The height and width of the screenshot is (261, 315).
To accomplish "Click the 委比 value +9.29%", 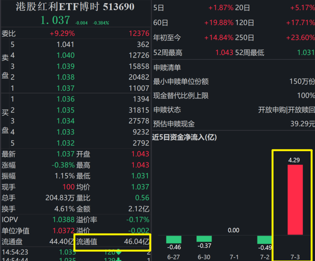I will [62, 33].
